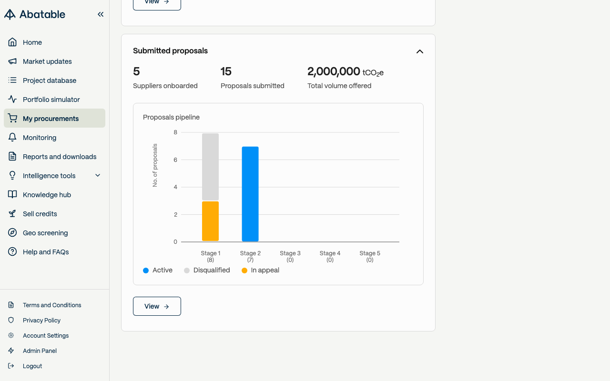Image resolution: width=610 pixels, height=381 pixels.
Task: Collapse the Submitted proposals section
Action: [420, 51]
